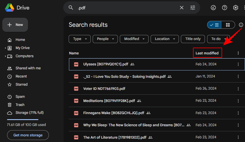Open more actions for Finnegans Wake pdf
Viewport: 245px width, 142px height.
tap(238, 113)
